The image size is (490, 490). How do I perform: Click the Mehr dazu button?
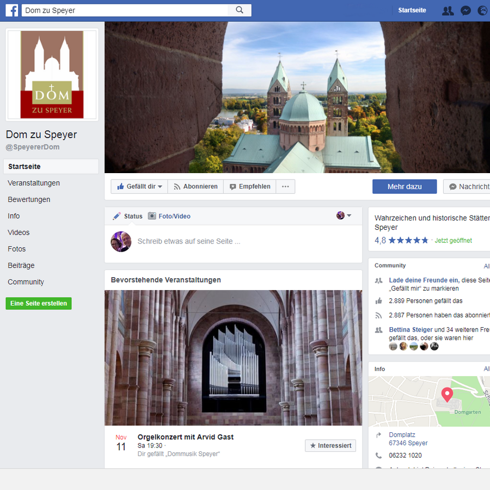click(405, 187)
